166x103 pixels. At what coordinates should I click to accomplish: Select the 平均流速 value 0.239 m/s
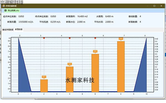(x=55, y=22)
